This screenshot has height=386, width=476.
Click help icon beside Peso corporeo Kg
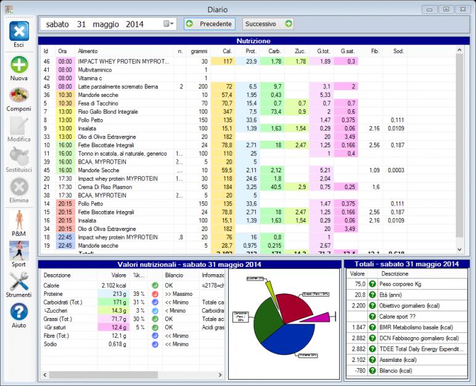(x=373, y=284)
